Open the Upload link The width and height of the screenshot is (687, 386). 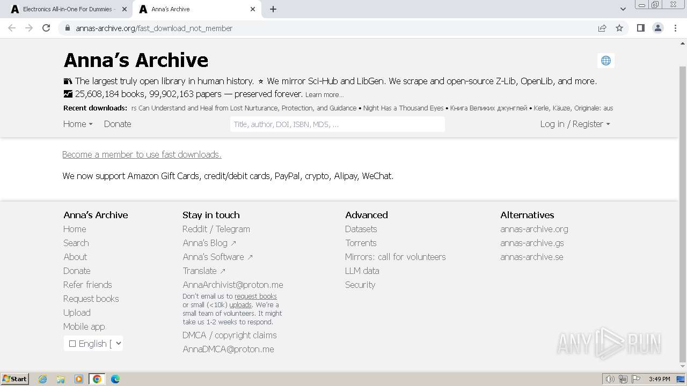point(77,313)
